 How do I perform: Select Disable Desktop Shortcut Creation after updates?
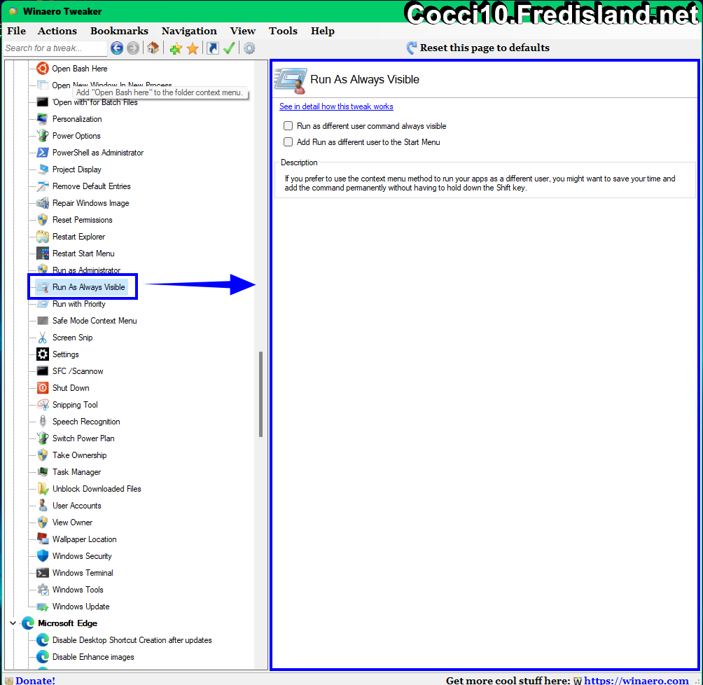tap(132, 640)
